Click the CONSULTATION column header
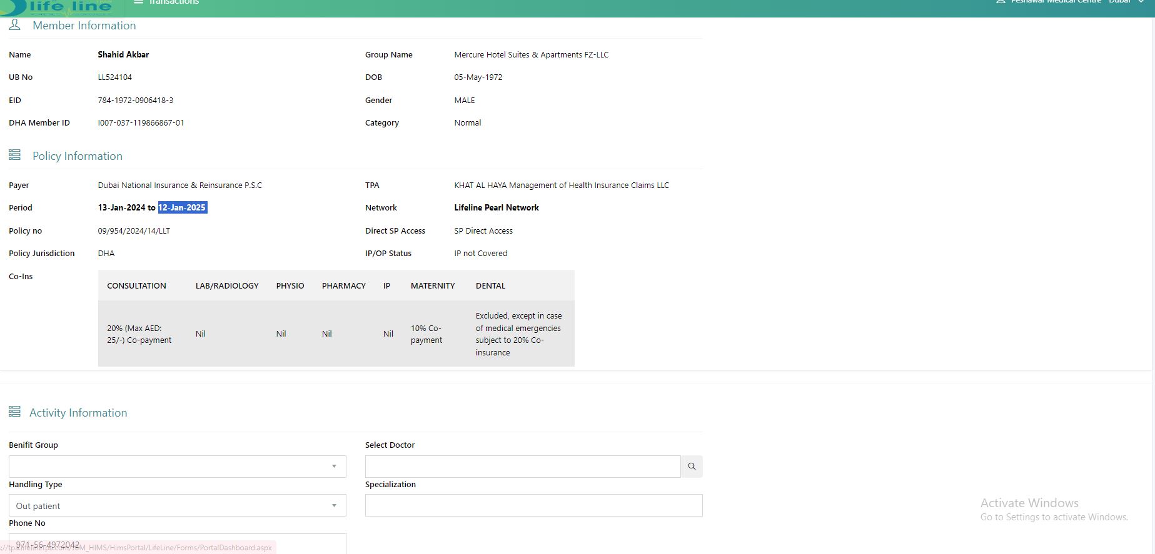The width and height of the screenshot is (1155, 554). tap(136, 286)
